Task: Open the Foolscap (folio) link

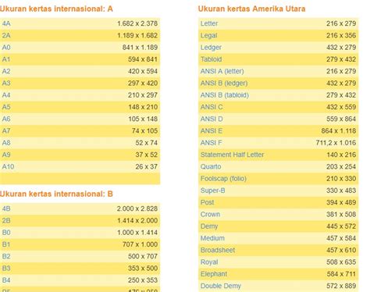Action: click(x=223, y=179)
